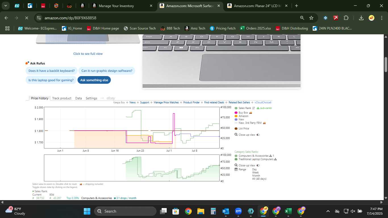
Task: View site information icon in address bar
Action: (39, 18)
